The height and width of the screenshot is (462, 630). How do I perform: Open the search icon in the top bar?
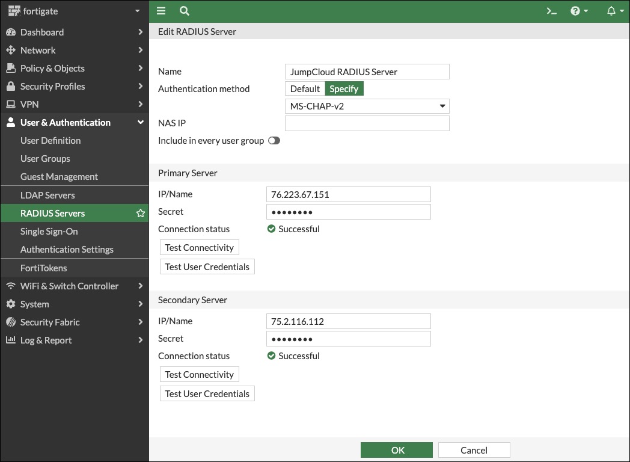(x=184, y=11)
